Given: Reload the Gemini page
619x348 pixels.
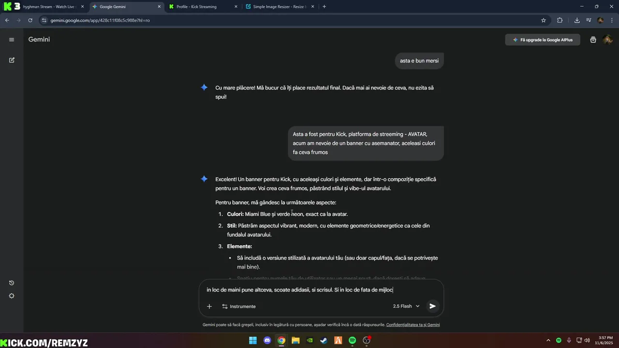Looking at the screenshot, I should 30,20.
